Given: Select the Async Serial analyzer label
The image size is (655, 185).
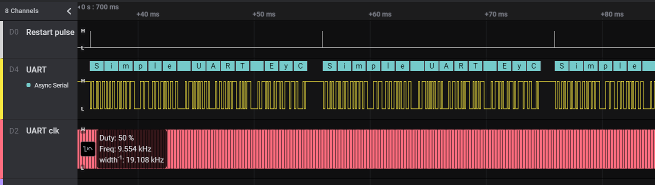Looking at the screenshot, I should pos(51,85).
